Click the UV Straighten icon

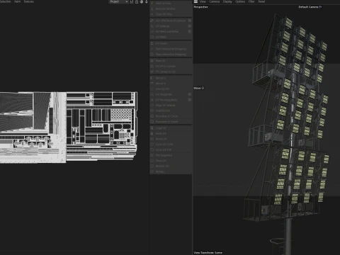coord(152,94)
